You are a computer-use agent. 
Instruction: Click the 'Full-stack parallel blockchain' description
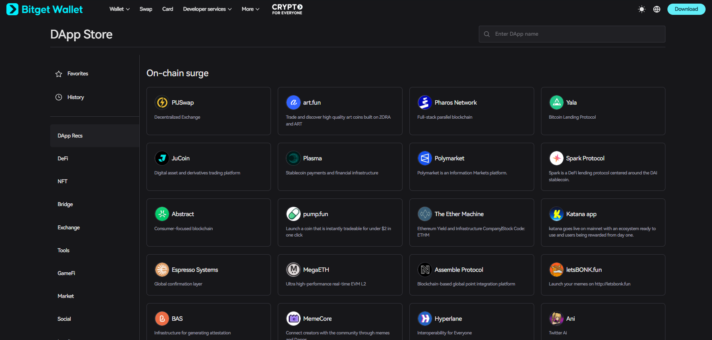click(x=445, y=117)
